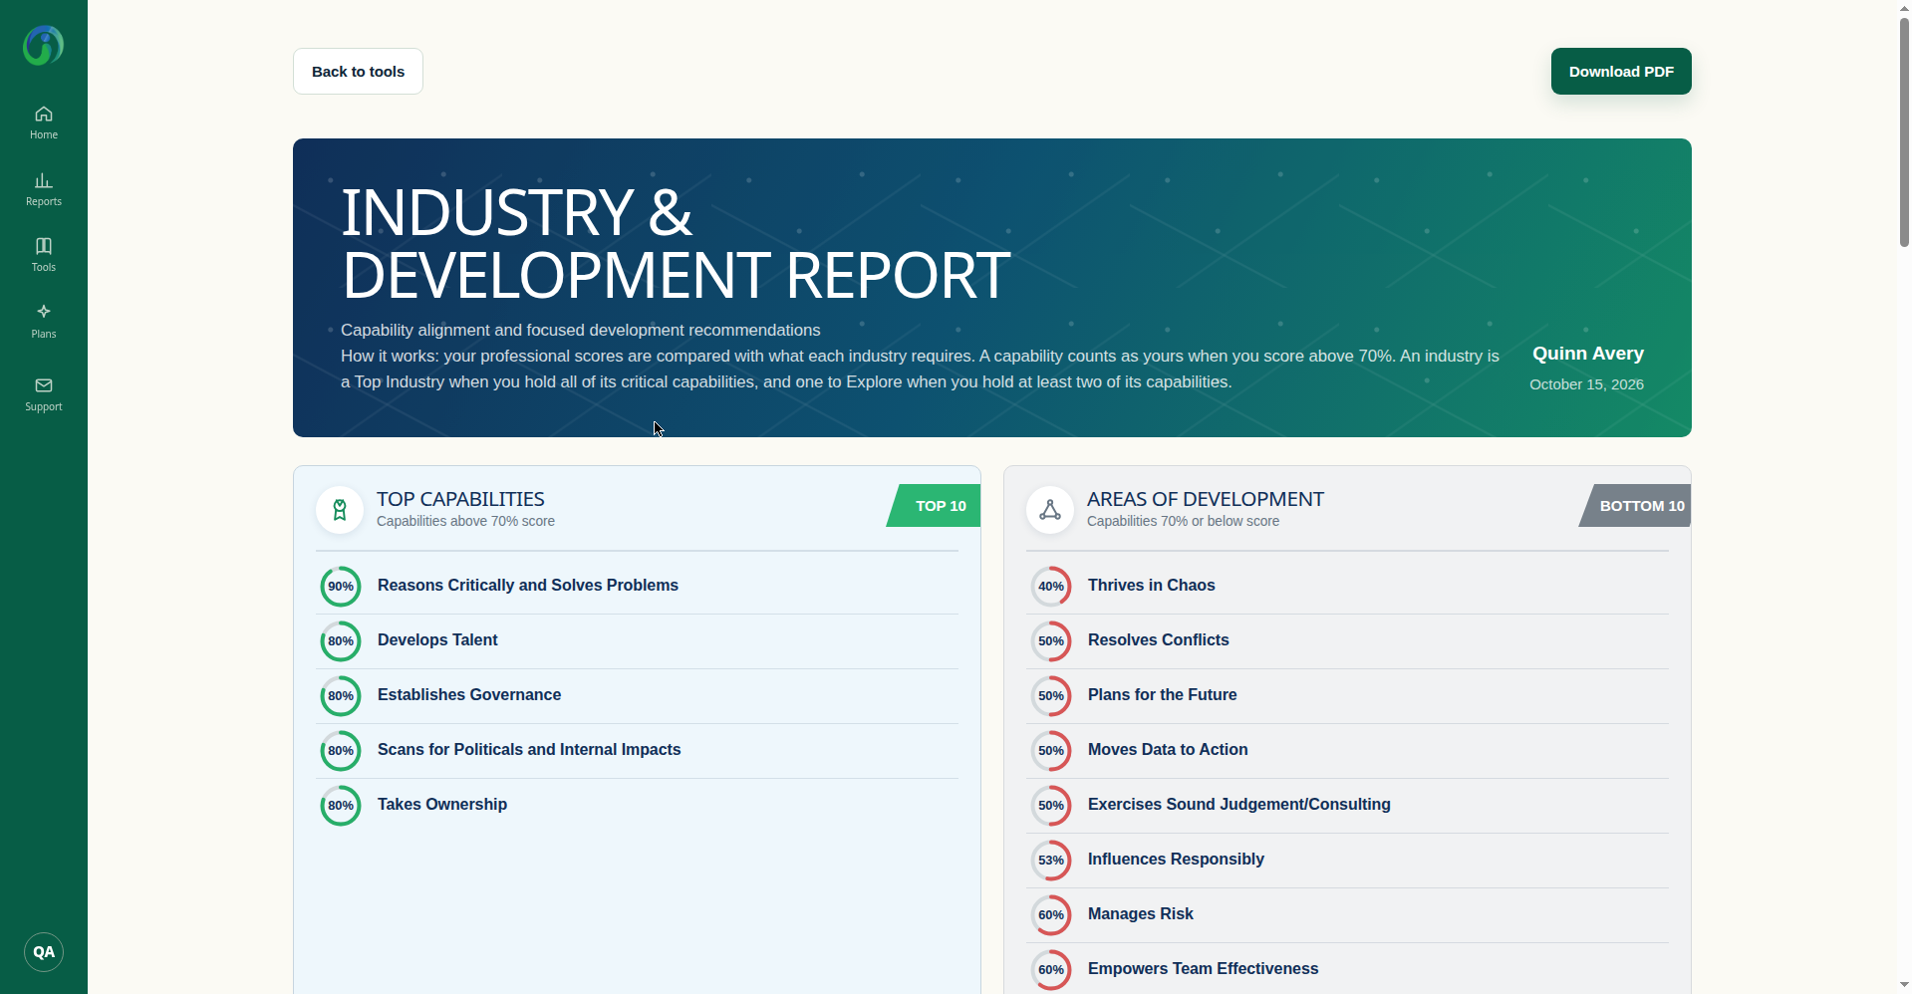This screenshot has width=1912, height=994.
Task: Select the 'Resolves Conflicts' row
Action: click(1347, 641)
